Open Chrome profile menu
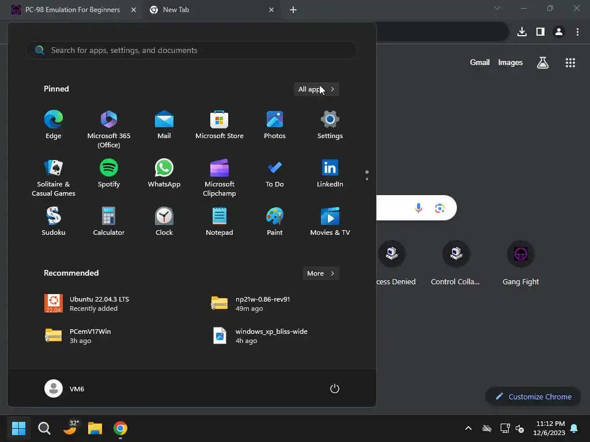 [x=559, y=32]
